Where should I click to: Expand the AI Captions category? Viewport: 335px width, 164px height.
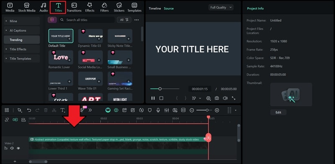point(22,30)
